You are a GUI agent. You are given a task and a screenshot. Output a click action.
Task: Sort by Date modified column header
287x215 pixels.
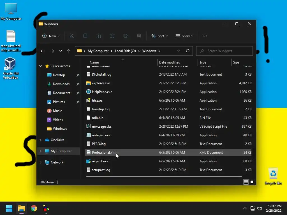click(x=170, y=62)
